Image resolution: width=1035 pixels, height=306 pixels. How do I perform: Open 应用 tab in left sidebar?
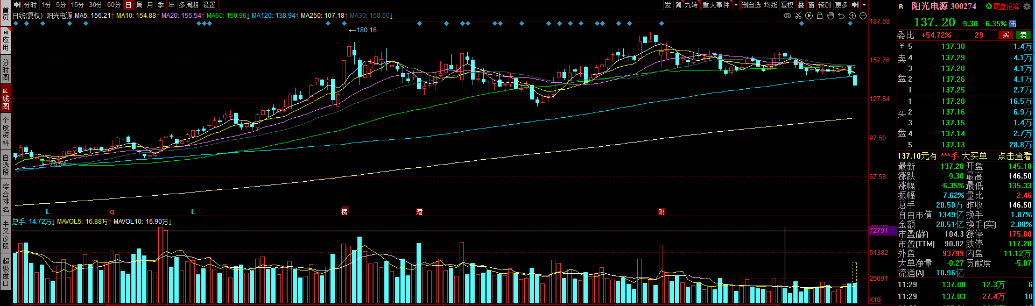click(5, 40)
